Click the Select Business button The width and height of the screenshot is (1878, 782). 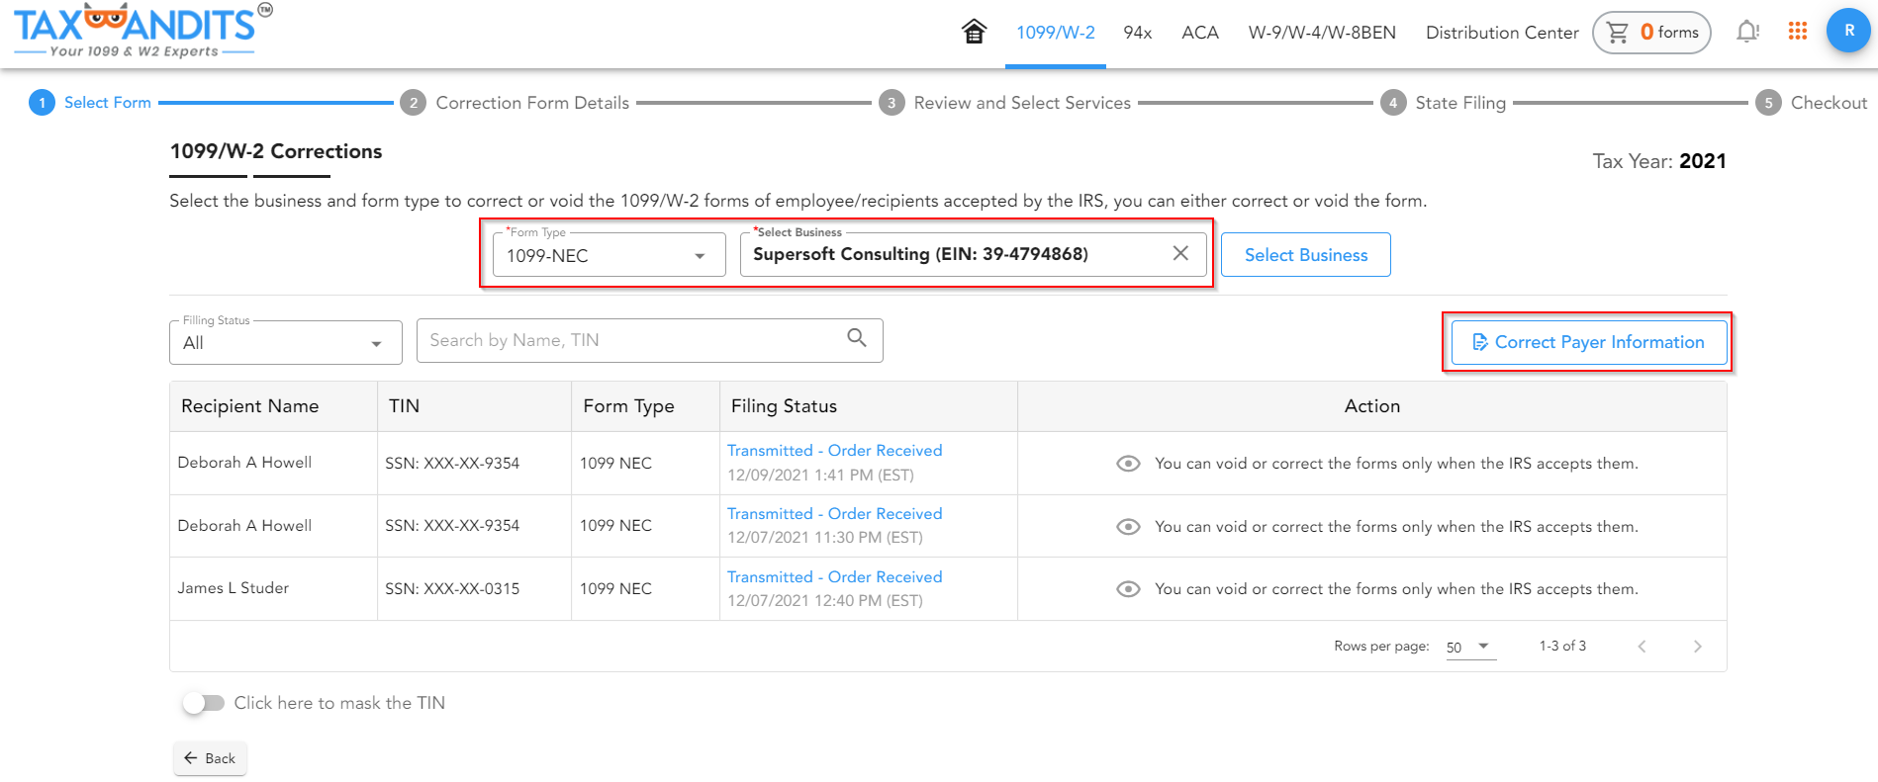[1306, 255]
